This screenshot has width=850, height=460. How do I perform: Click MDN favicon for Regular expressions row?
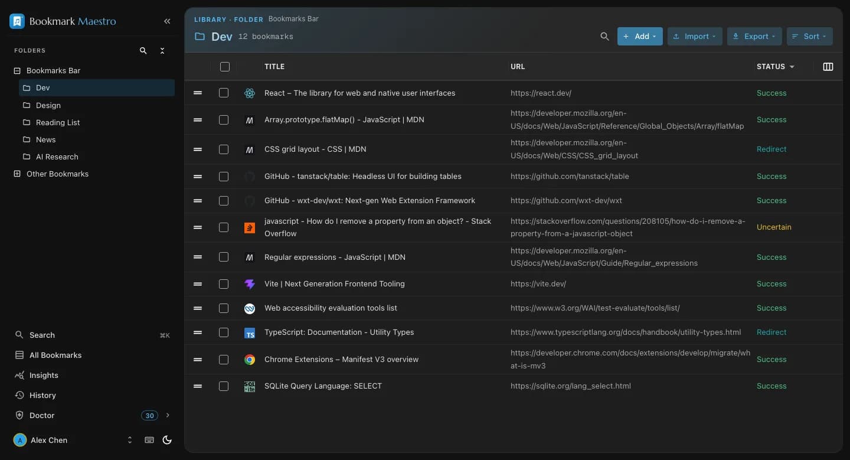tap(250, 257)
